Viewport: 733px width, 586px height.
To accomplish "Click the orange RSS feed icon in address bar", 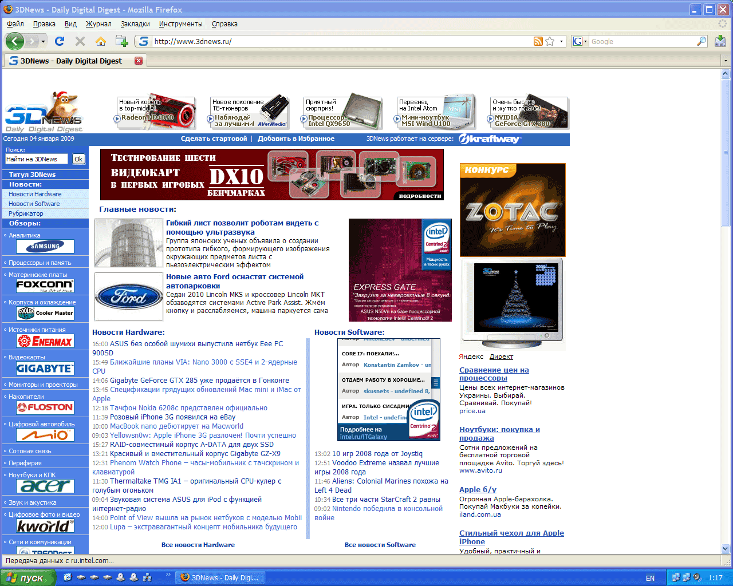I will tap(538, 41).
